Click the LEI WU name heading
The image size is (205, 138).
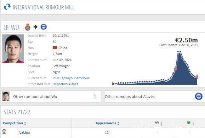point(11,27)
